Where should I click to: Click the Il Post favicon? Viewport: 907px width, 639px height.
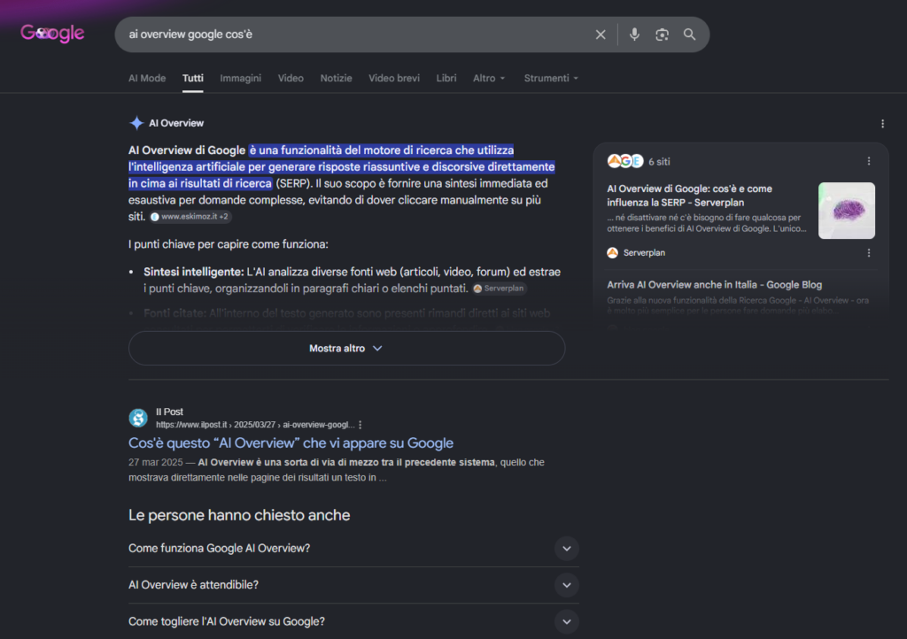click(x=138, y=417)
